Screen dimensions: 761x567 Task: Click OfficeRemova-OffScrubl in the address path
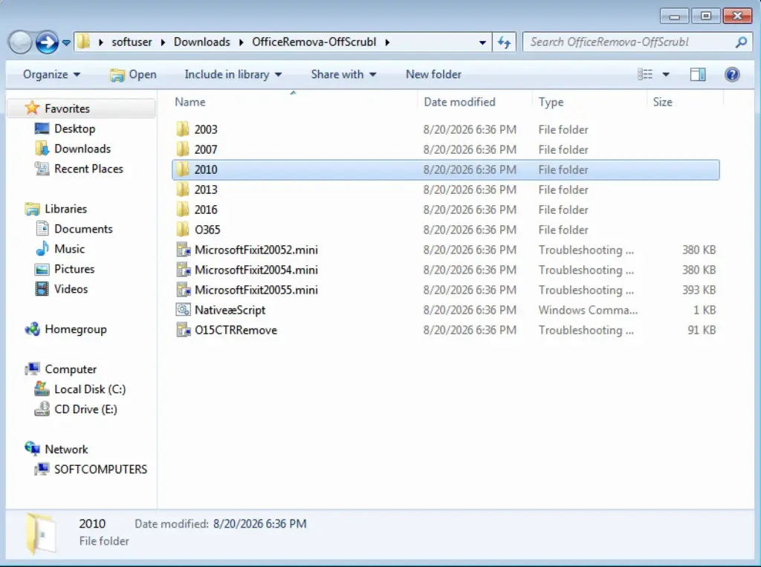[314, 42]
